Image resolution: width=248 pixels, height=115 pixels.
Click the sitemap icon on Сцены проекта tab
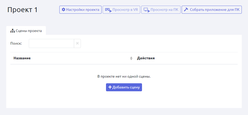[12, 31]
